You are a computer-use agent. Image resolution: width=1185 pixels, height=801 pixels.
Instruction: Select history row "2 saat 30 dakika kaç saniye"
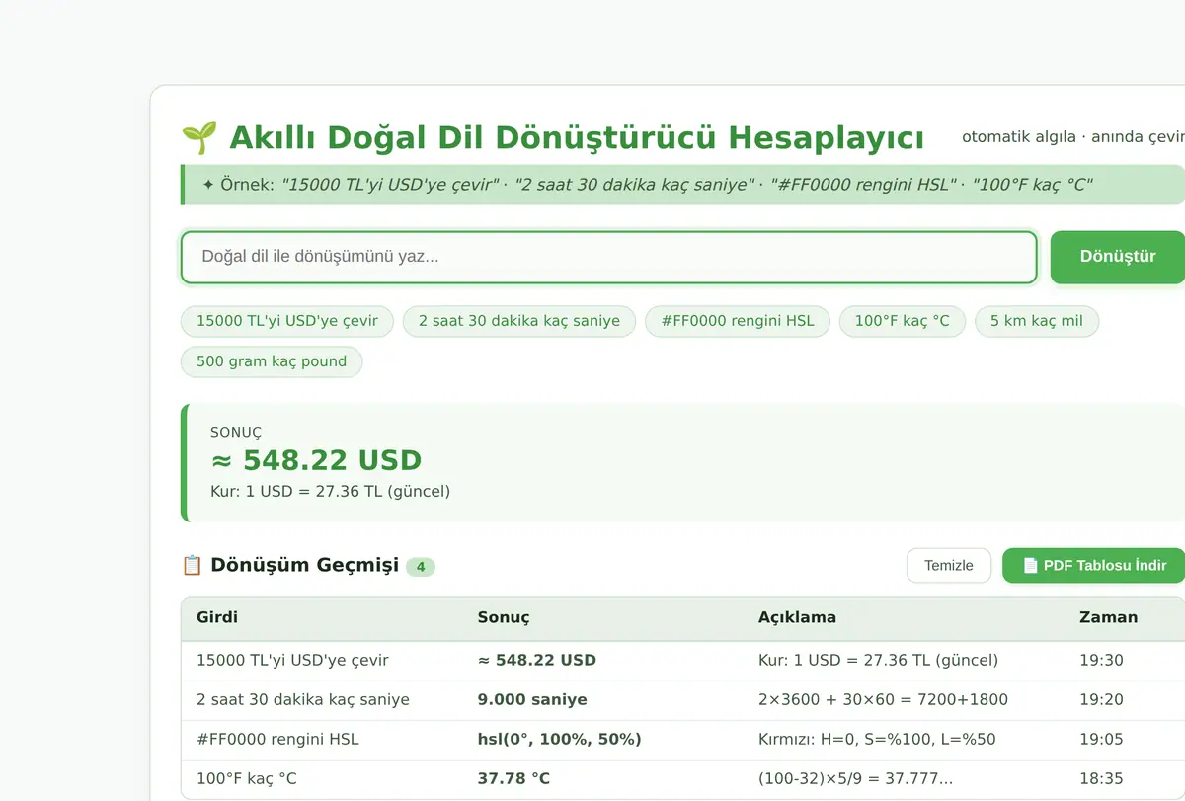click(x=683, y=700)
